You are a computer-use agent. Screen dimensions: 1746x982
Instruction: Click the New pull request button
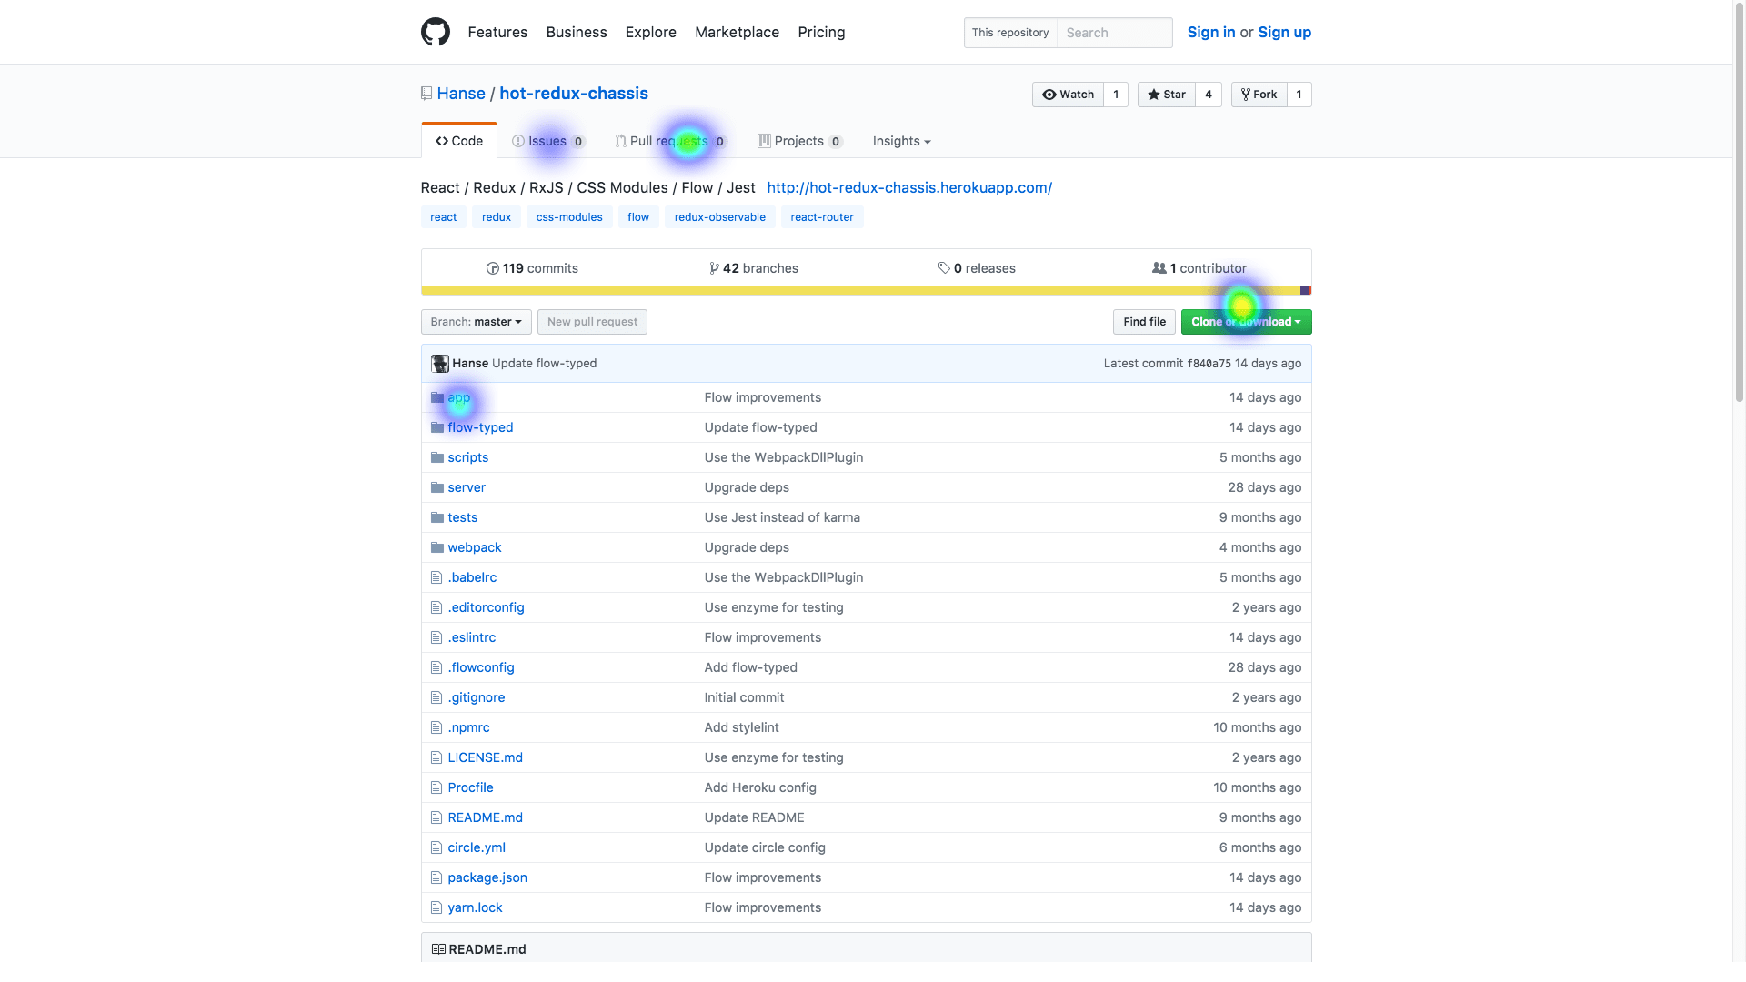click(592, 321)
